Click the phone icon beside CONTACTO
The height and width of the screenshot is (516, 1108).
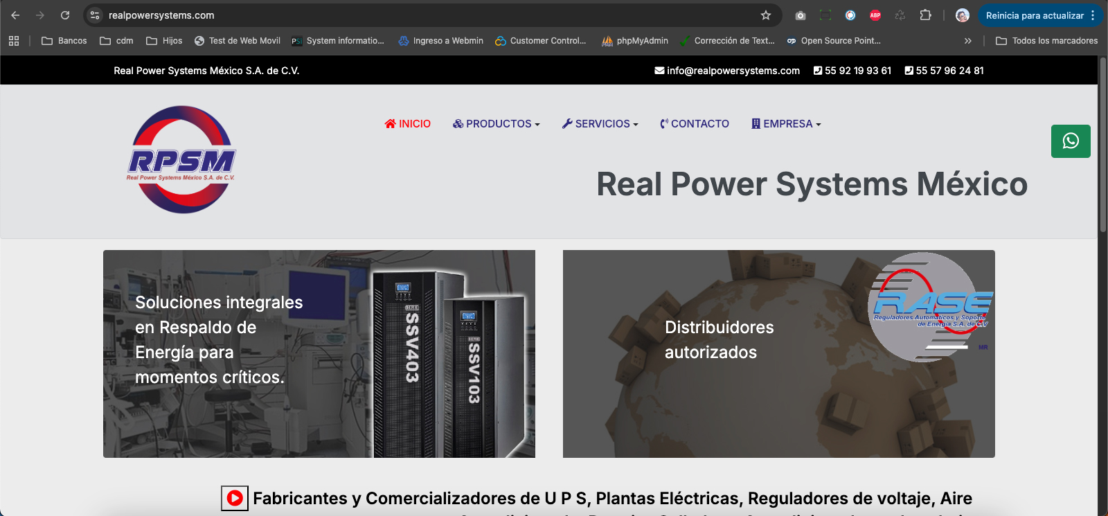[x=664, y=123]
